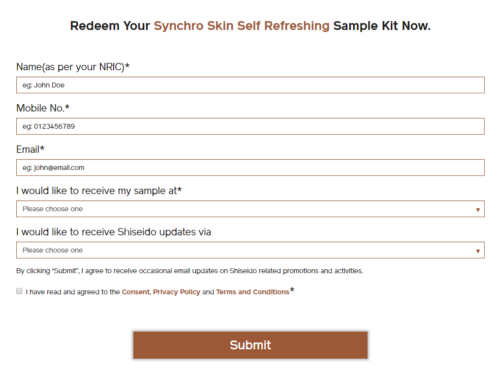Open the Consent link

135,292
